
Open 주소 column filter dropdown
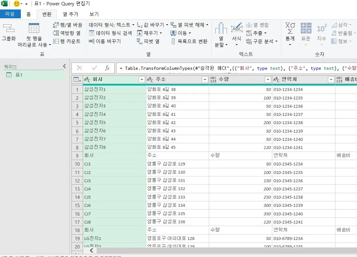point(205,79)
